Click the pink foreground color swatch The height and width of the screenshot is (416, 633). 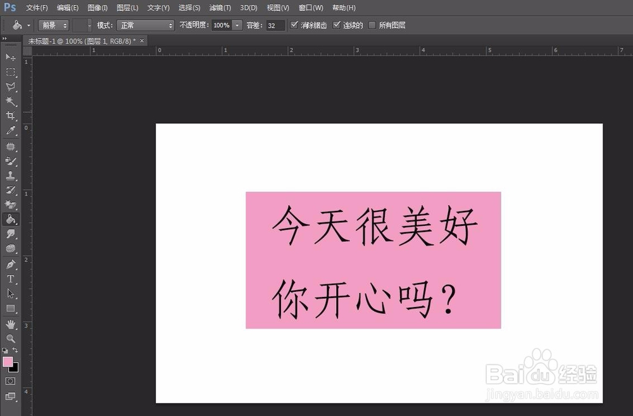pos(8,363)
